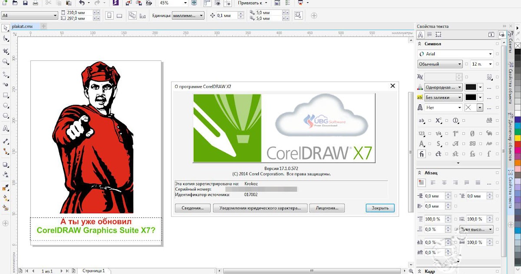The height and width of the screenshot is (274, 521).
Task: Toggle the ordinals 1st OpenType feature
Action: (x=456, y=134)
